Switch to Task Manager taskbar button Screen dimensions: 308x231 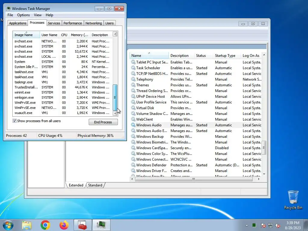[x=101, y=225]
